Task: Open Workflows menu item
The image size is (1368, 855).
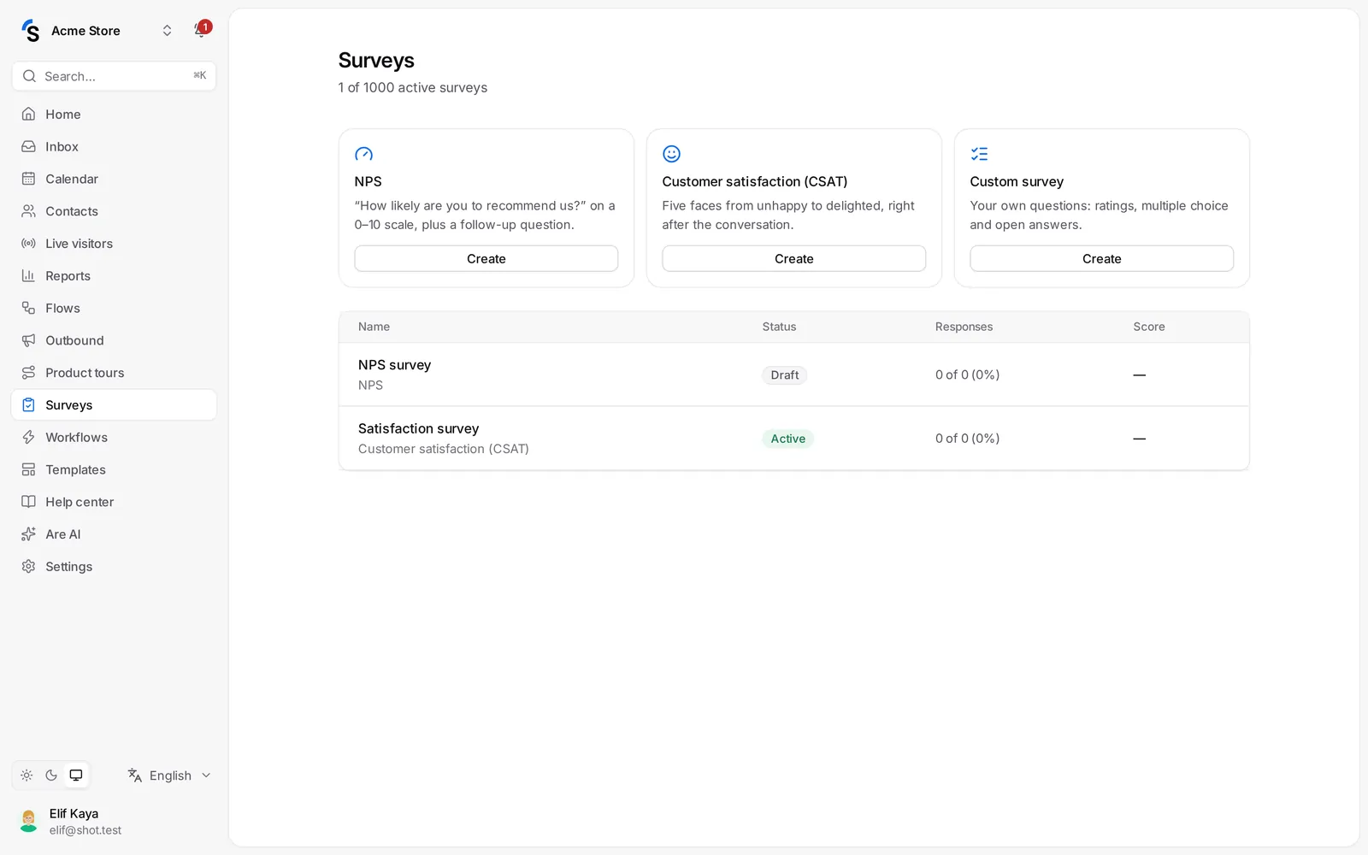Action: click(x=114, y=437)
